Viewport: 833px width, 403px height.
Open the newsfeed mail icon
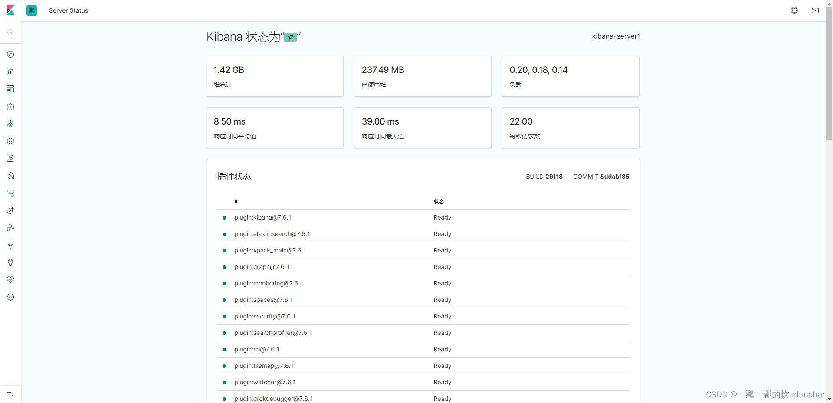(x=815, y=10)
